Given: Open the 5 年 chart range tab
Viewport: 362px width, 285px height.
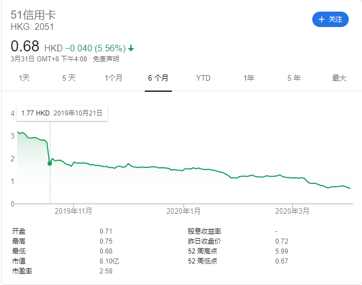Looking at the screenshot, I should (x=294, y=78).
